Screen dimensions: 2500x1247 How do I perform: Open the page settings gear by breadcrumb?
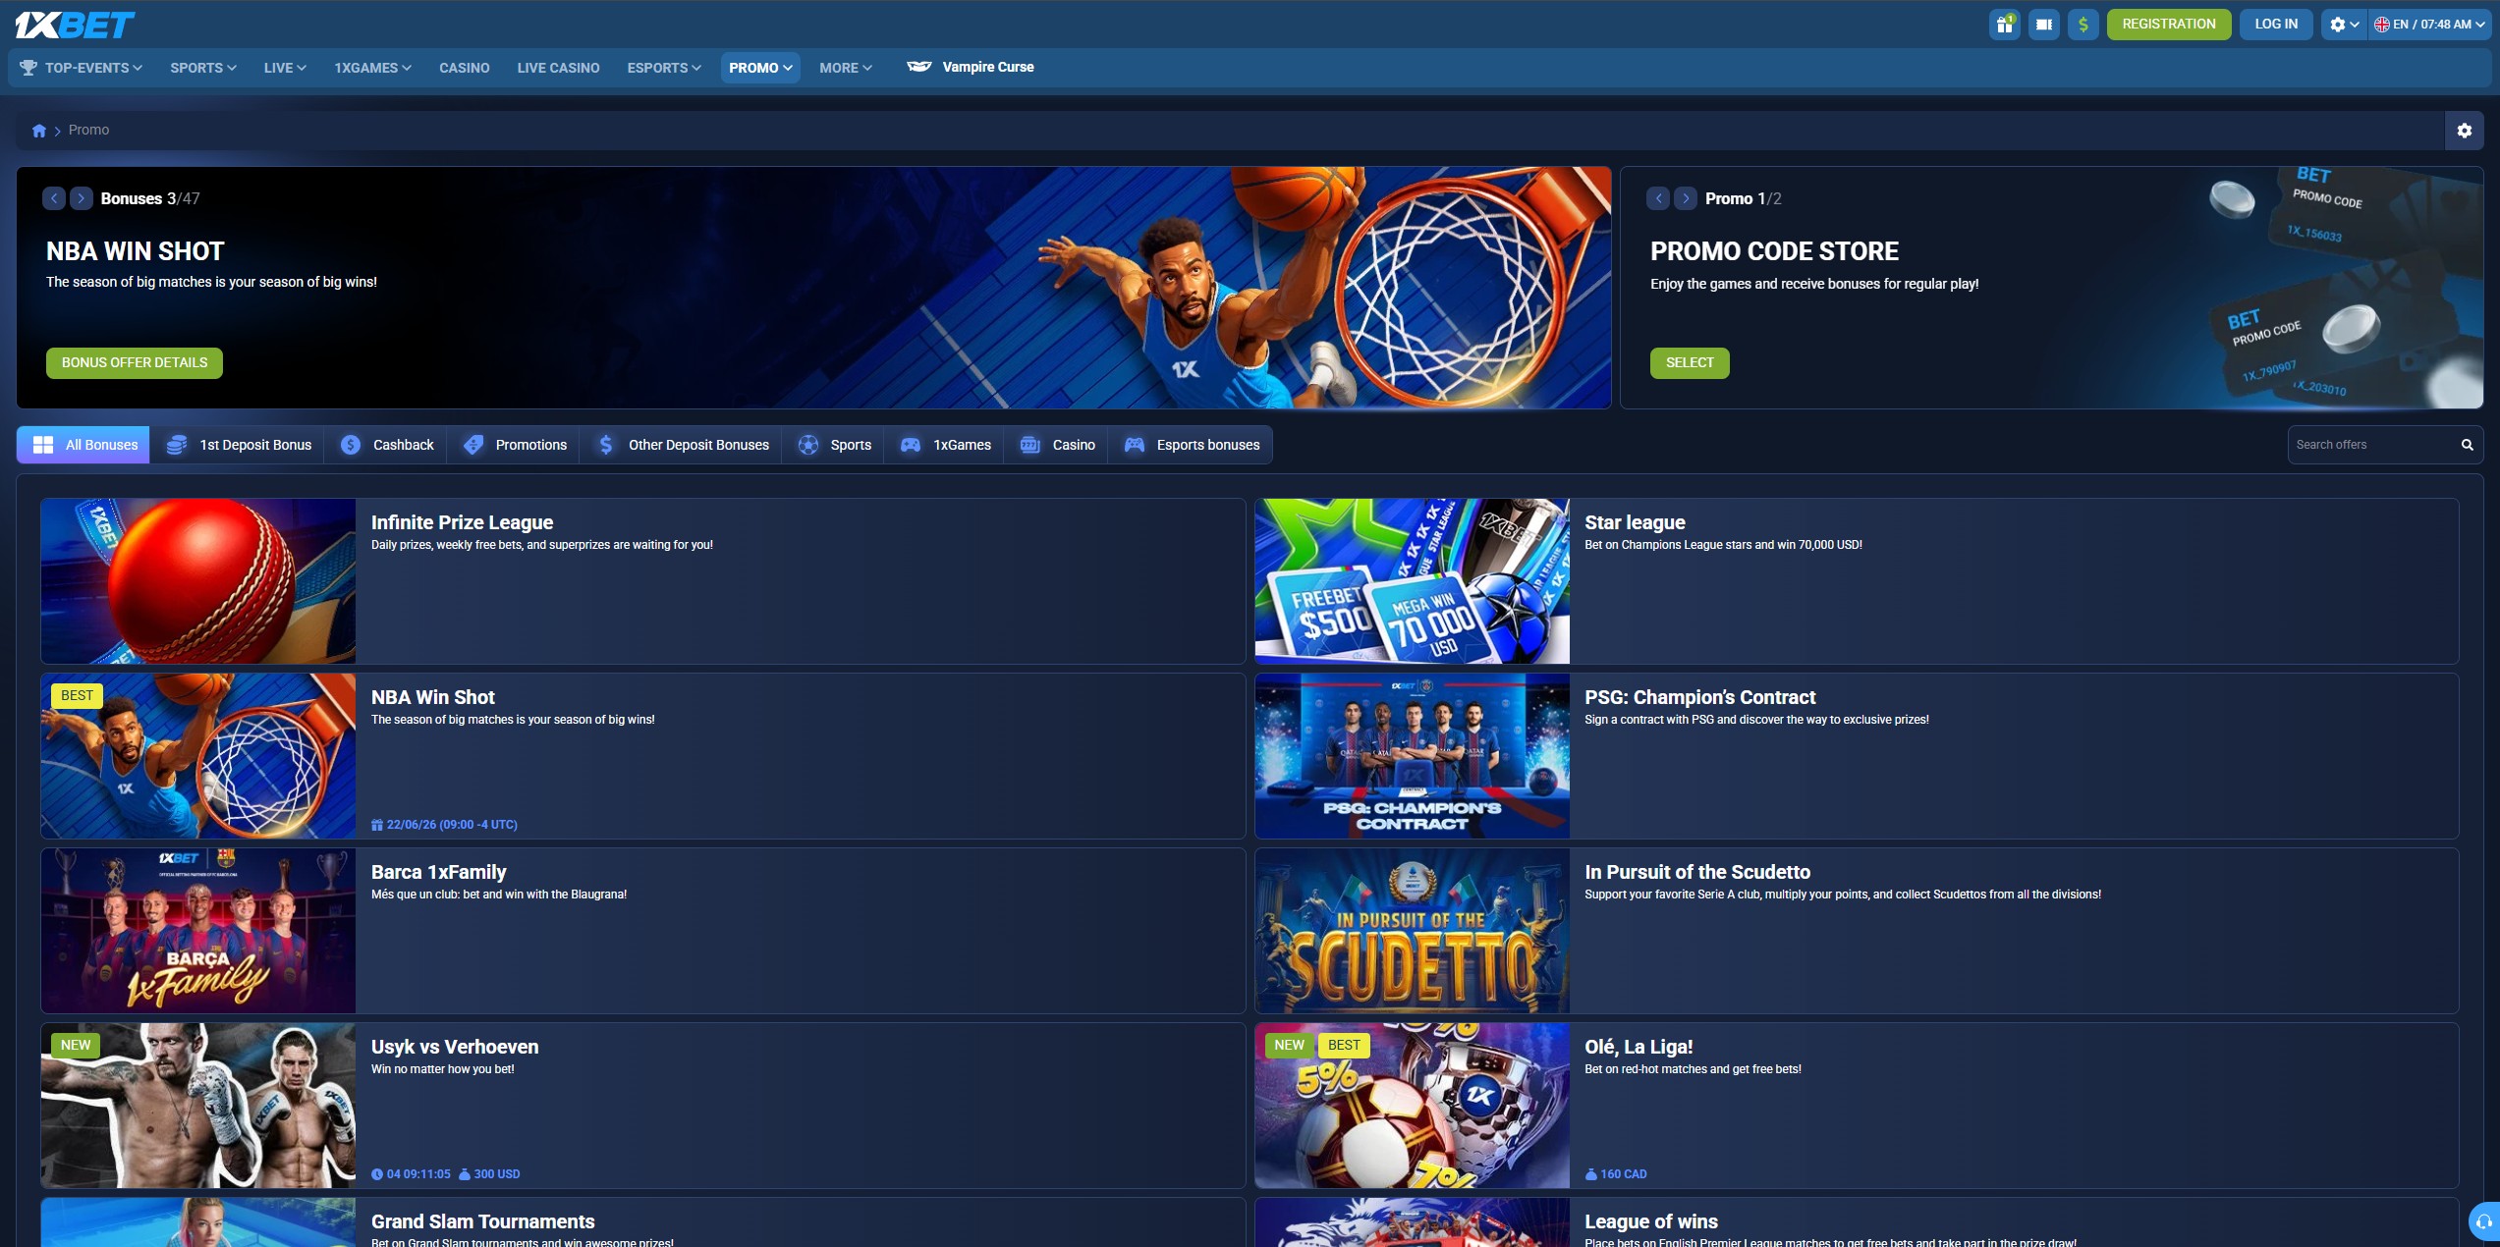click(2464, 131)
